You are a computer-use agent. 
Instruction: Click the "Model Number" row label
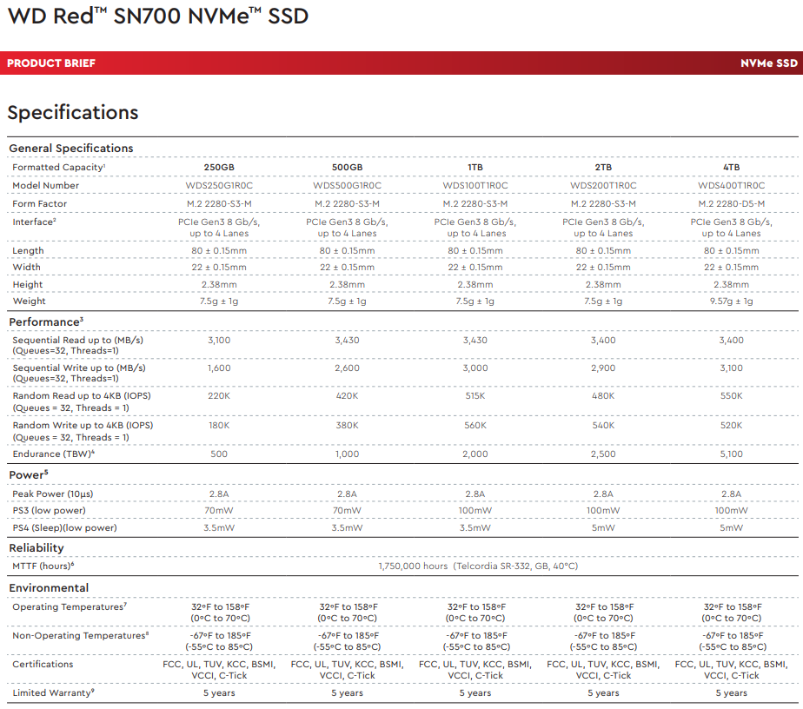click(45, 185)
